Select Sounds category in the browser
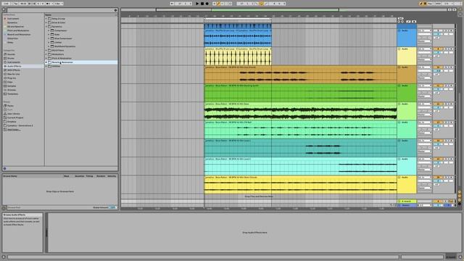The height and width of the screenshot is (261, 464). click(11, 54)
